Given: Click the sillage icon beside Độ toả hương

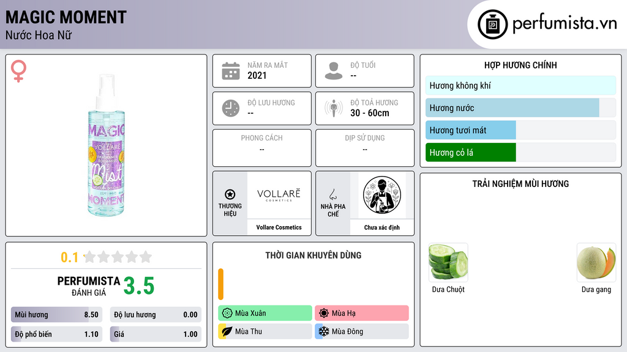Looking at the screenshot, I should tap(334, 108).
